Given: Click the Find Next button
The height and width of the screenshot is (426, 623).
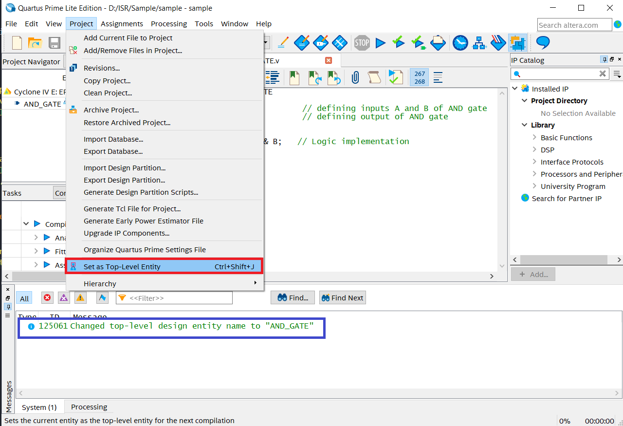Looking at the screenshot, I should [342, 298].
